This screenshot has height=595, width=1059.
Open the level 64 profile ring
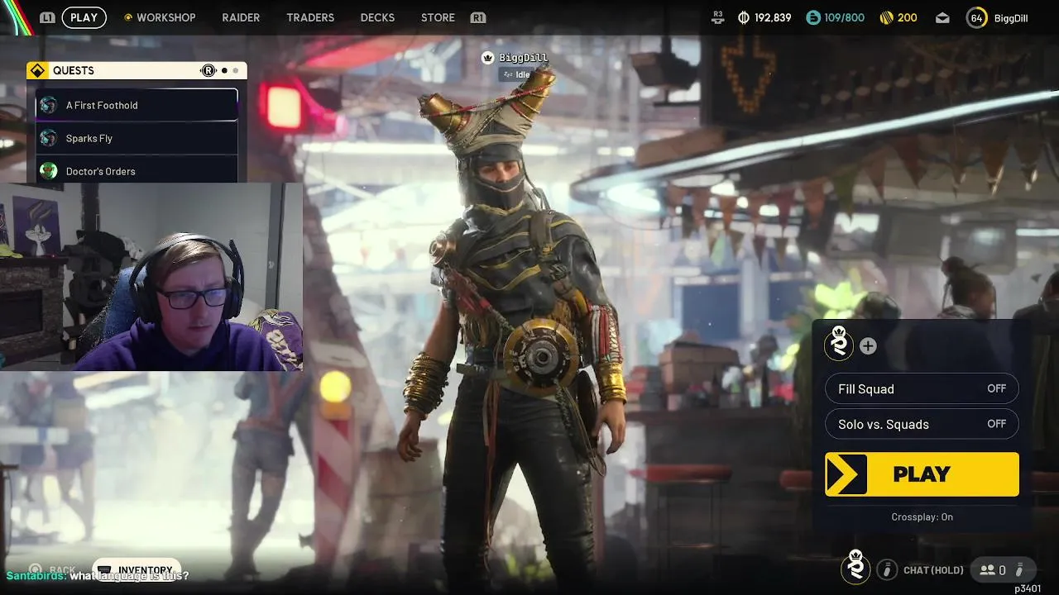(976, 17)
